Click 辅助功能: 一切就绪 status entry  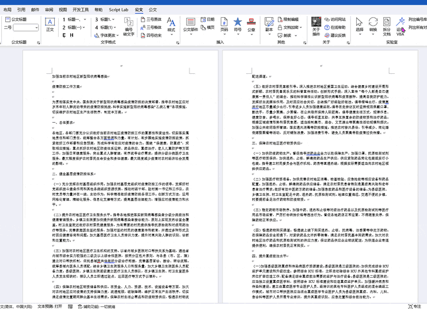pyautogui.click(x=97, y=307)
